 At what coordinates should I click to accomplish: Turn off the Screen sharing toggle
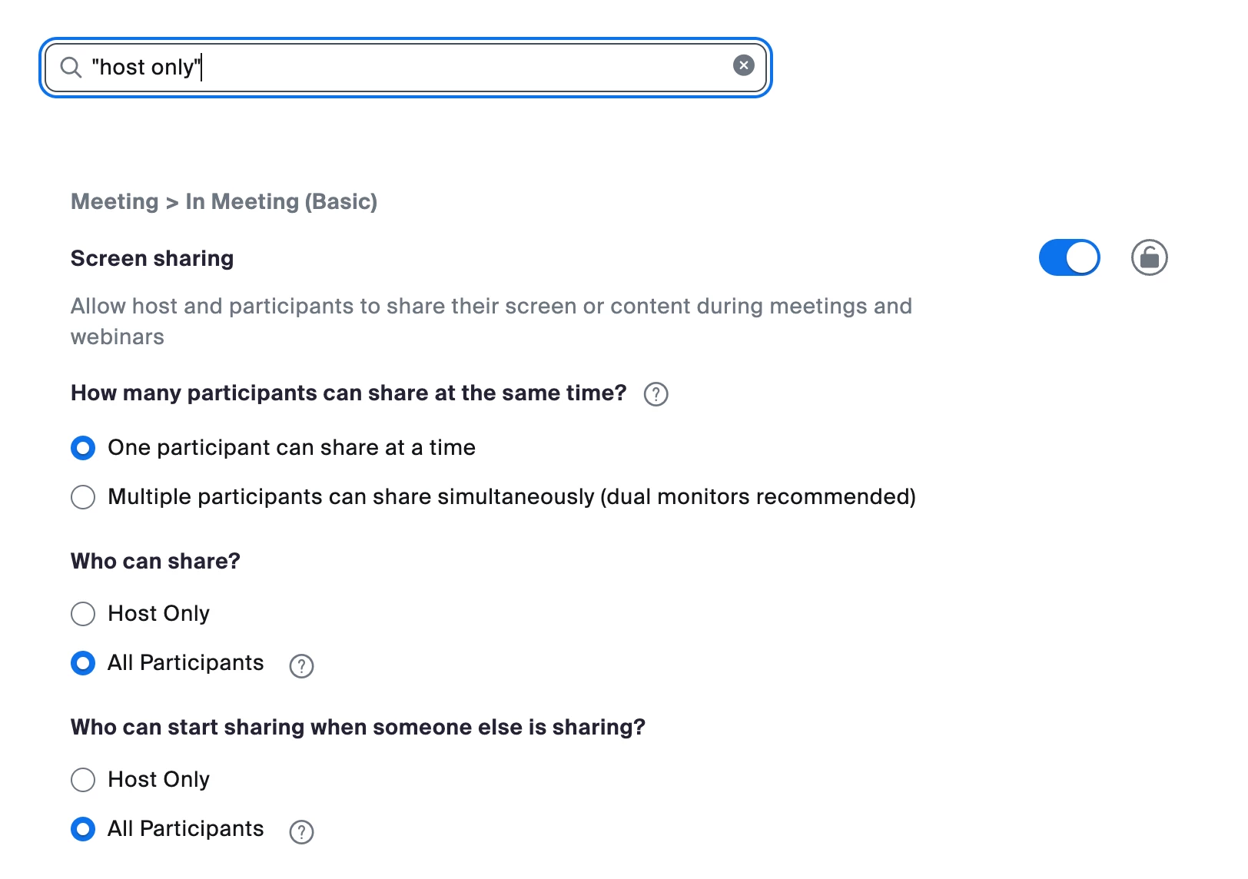tap(1069, 257)
